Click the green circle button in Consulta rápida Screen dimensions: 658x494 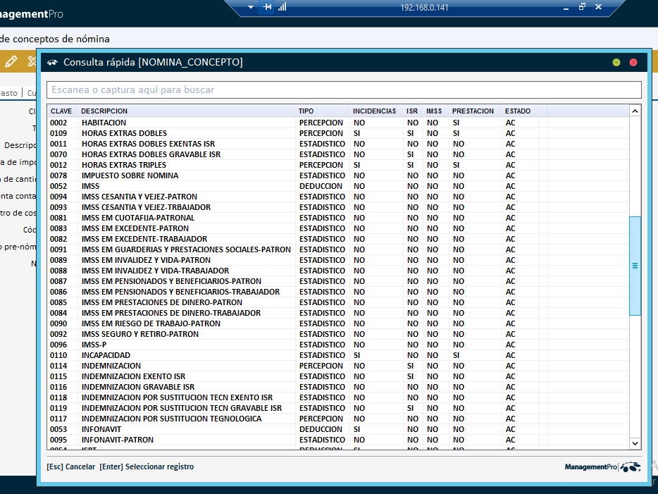[x=616, y=63]
